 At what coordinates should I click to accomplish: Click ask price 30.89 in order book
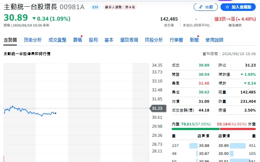[223, 146]
